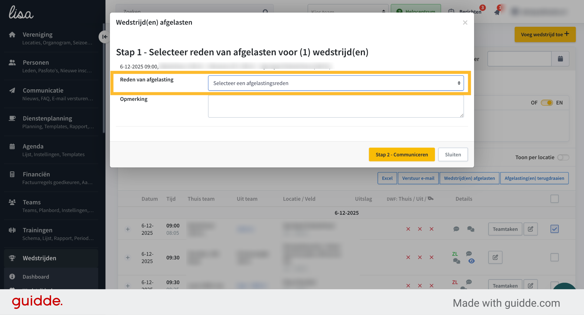Viewport: 584px width, 315px height.
Task: Open the Agenda menu
Action: click(x=51, y=150)
